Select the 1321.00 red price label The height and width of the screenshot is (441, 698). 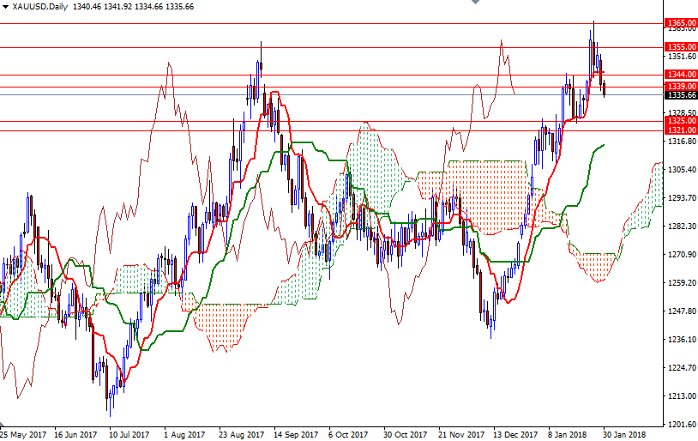pos(680,130)
